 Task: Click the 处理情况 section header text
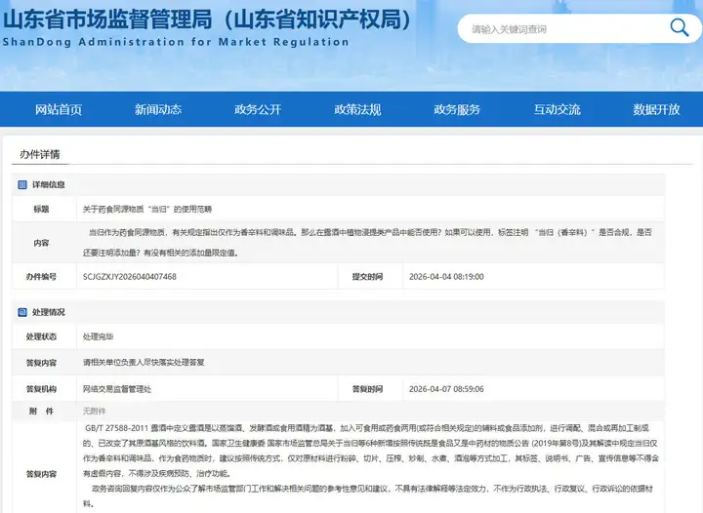49,312
